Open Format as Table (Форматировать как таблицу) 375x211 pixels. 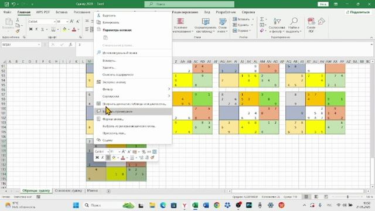pyautogui.click(x=206, y=25)
